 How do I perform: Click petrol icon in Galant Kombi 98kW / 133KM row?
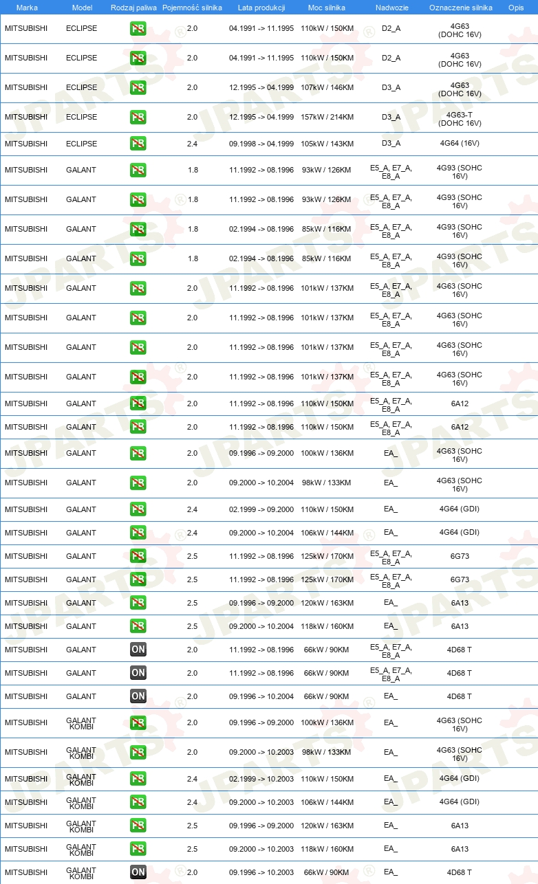click(138, 752)
